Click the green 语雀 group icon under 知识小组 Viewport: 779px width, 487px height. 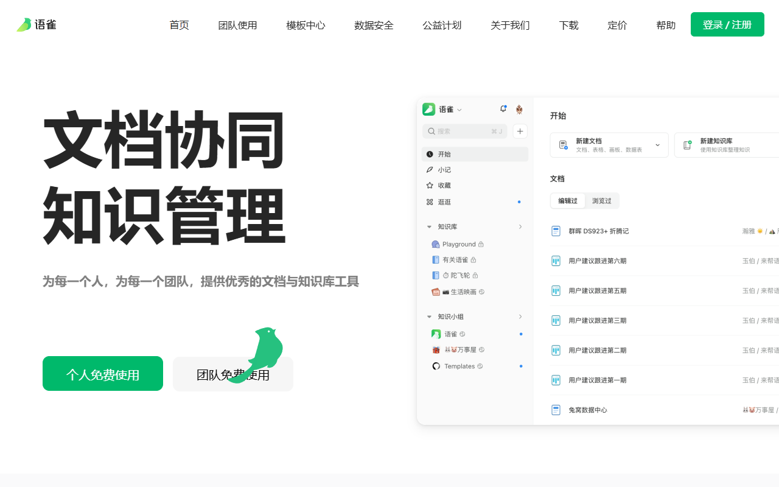pos(436,334)
